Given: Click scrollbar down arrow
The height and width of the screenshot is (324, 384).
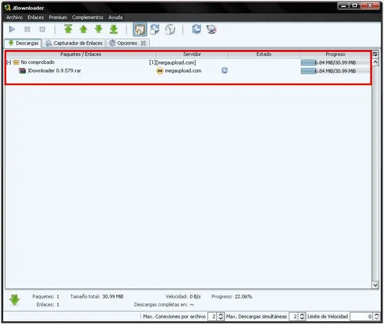Looking at the screenshot, I should click(375, 285).
